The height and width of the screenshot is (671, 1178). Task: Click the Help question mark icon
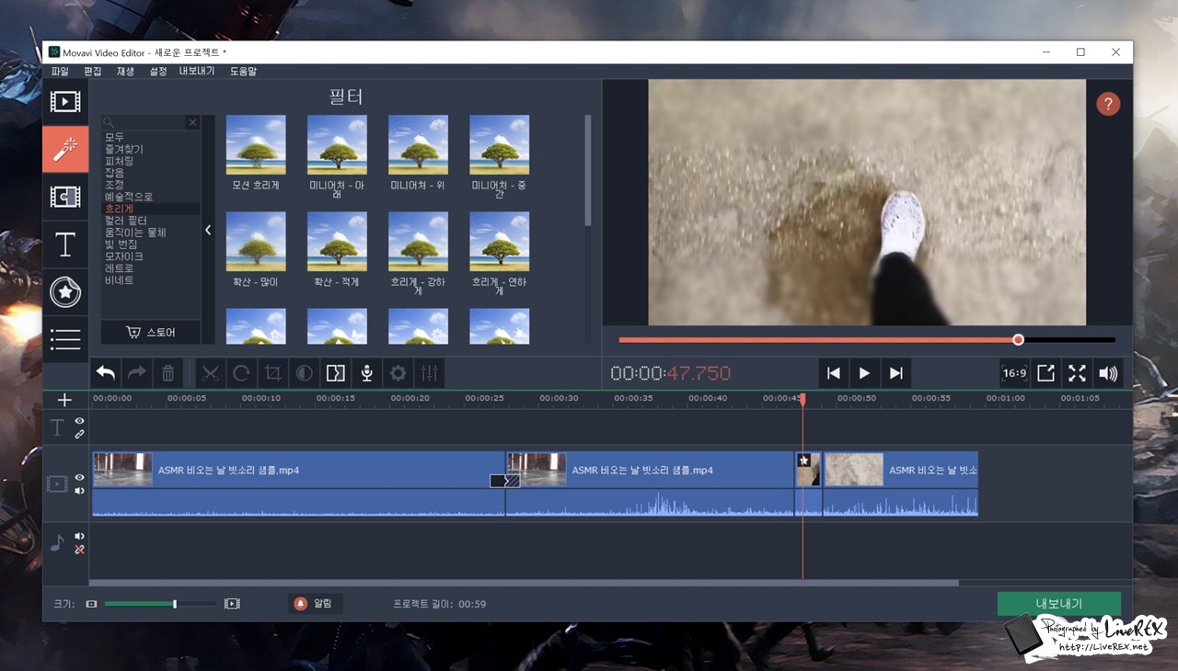(x=1108, y=104)
